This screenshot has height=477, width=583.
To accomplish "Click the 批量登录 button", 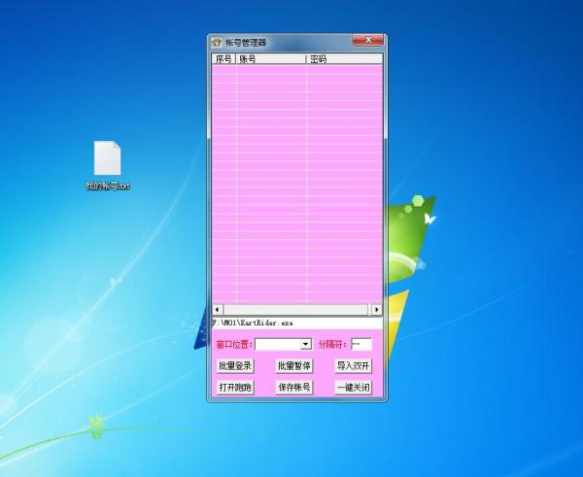I will click(x=235, y=366).
